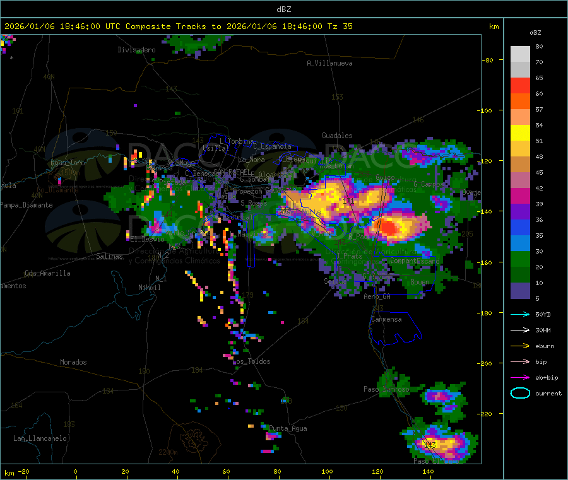The width and height of the screenshot is (568, 480).
Task: Click the Morados map label
Action: [x=73, y=362]
